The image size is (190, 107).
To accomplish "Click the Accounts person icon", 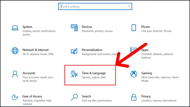I will click(x=15, y=74).
